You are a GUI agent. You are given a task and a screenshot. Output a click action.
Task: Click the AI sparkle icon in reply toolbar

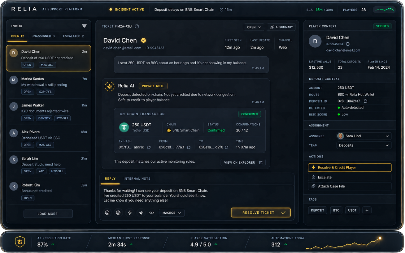[x=141, y=213]
